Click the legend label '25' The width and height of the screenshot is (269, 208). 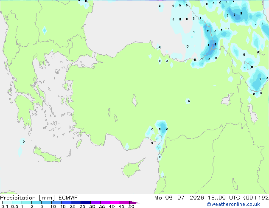pyautogui.click(x=82, y=206)
